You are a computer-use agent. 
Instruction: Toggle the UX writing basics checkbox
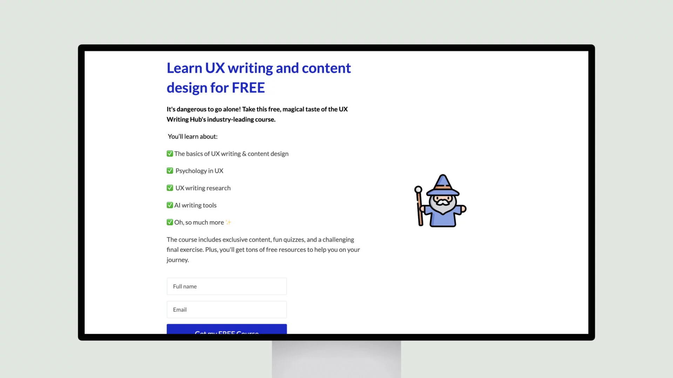[x=170, y=153]
